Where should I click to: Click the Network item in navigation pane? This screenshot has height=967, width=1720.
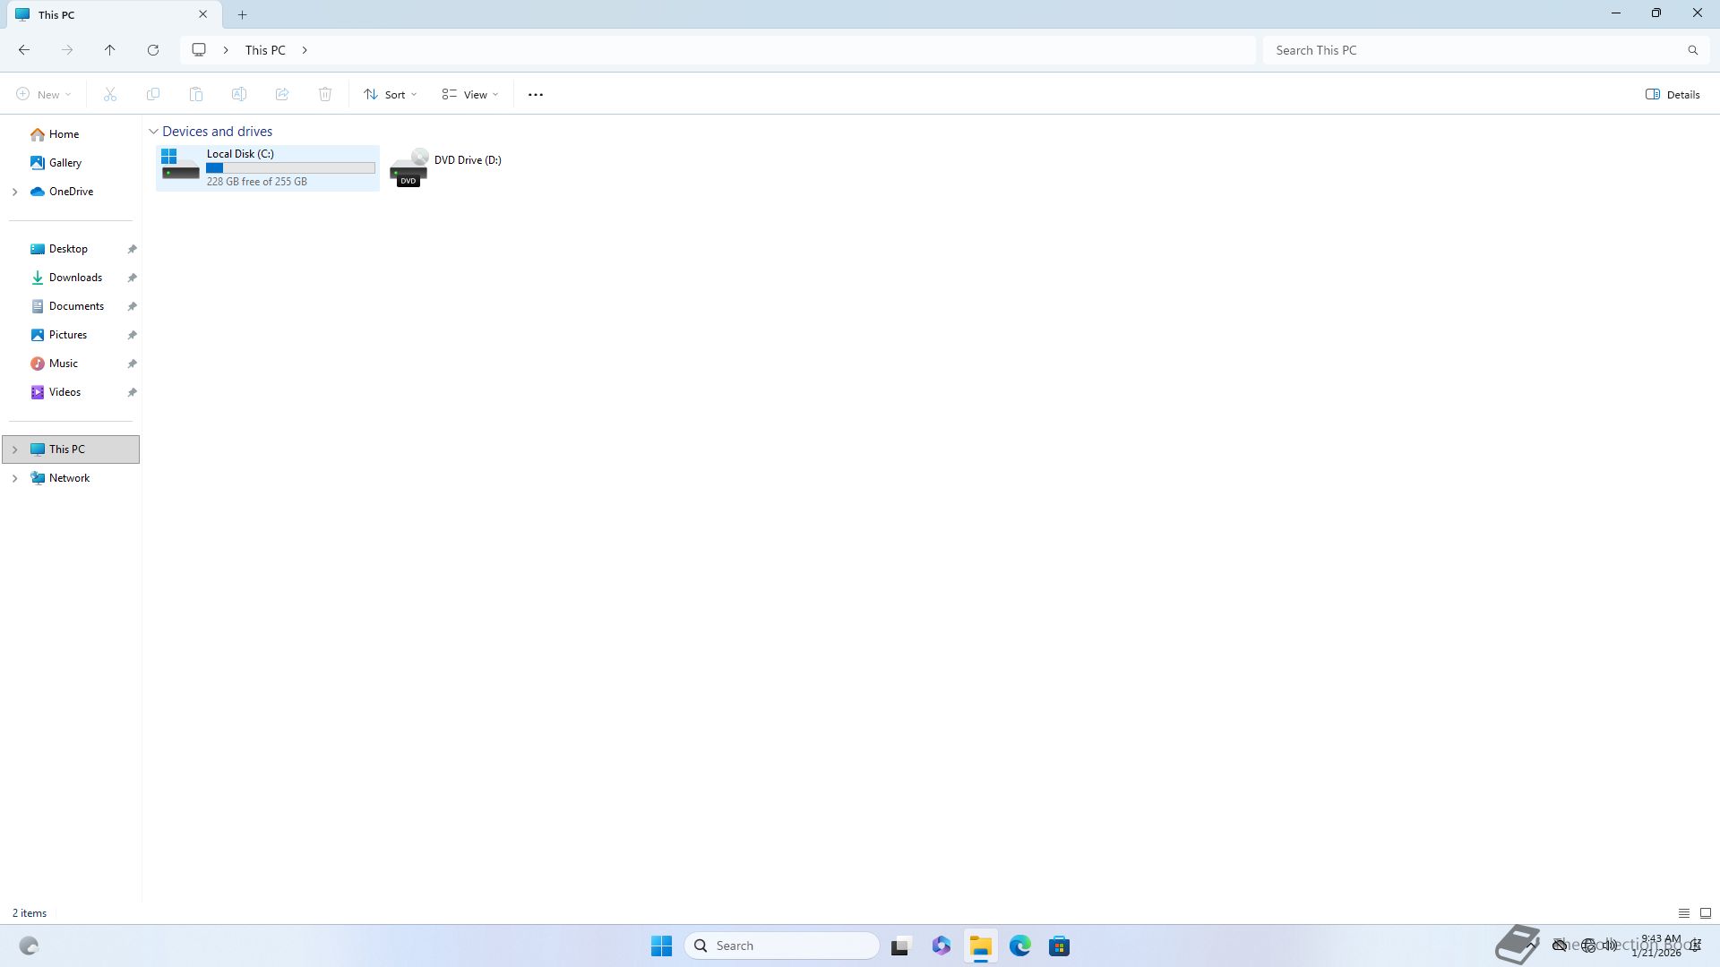click(x=69, y=478)
